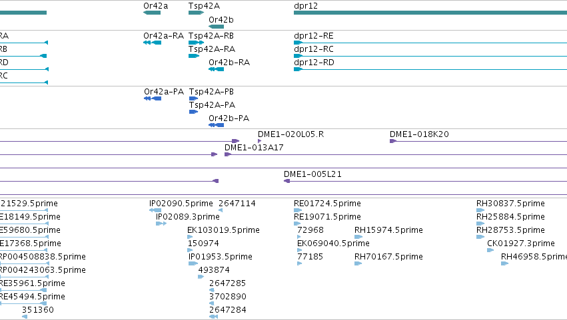Select the 2647284 EST glyph
Screen dimensions: 567x320
click(213, 317)
